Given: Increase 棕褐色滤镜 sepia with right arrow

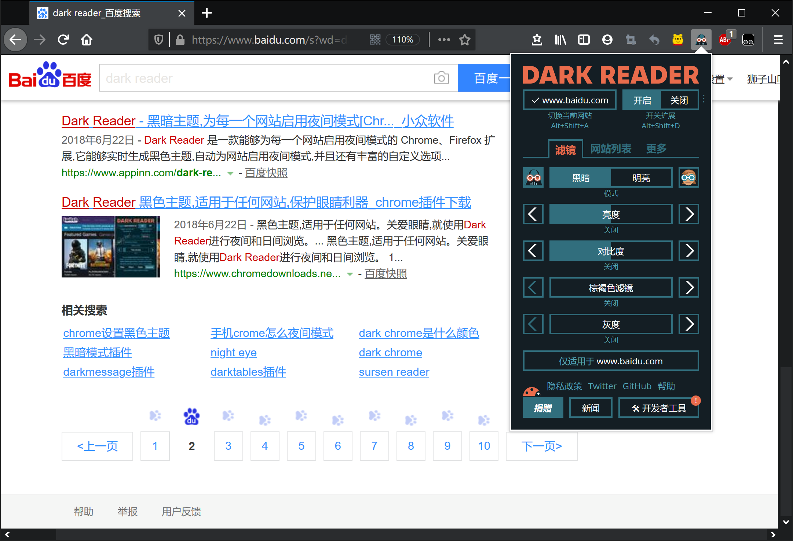Looking at the screenshot, I should pos(688,288).
